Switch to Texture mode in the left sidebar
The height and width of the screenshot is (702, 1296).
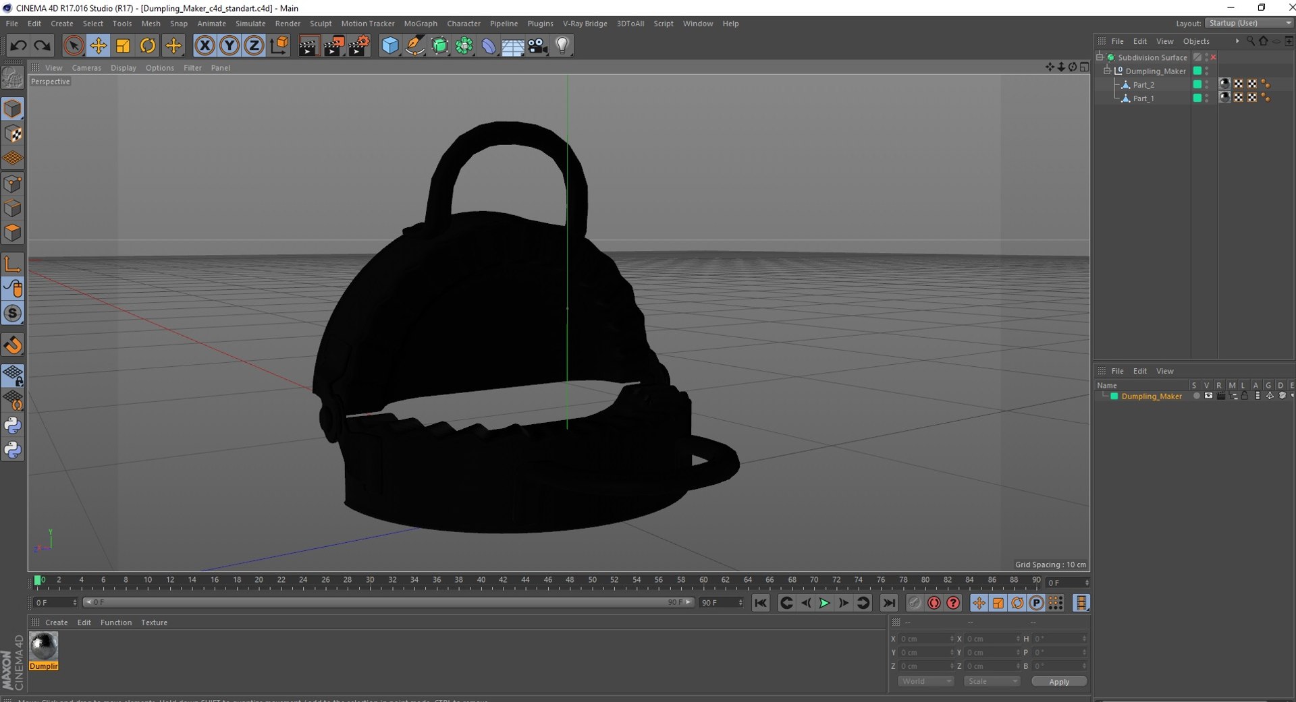click(13, 134)
